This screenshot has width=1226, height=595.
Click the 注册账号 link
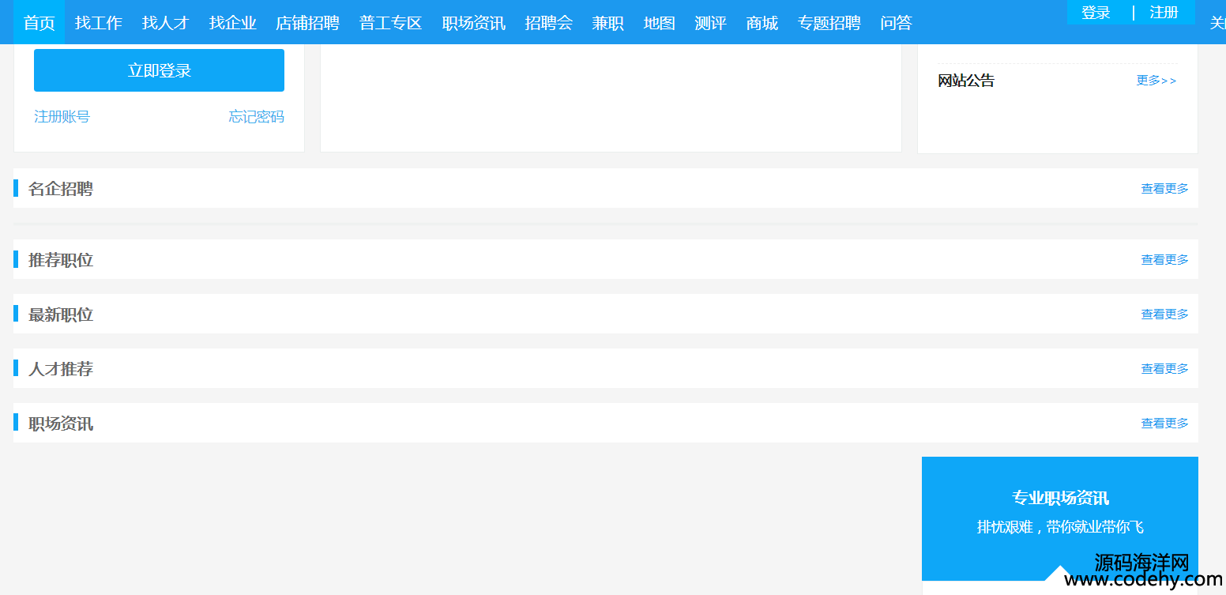click(62, 117)
